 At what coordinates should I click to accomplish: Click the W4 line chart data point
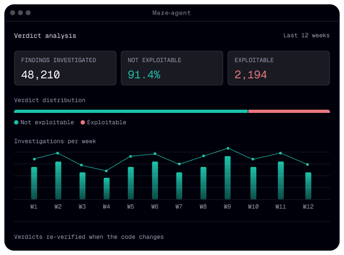106,171
